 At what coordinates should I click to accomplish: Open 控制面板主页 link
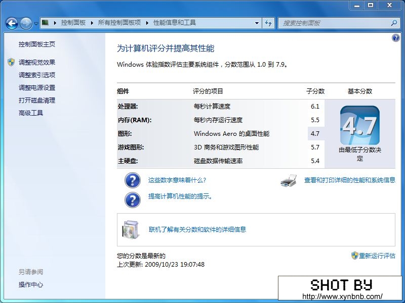point(36,44)
